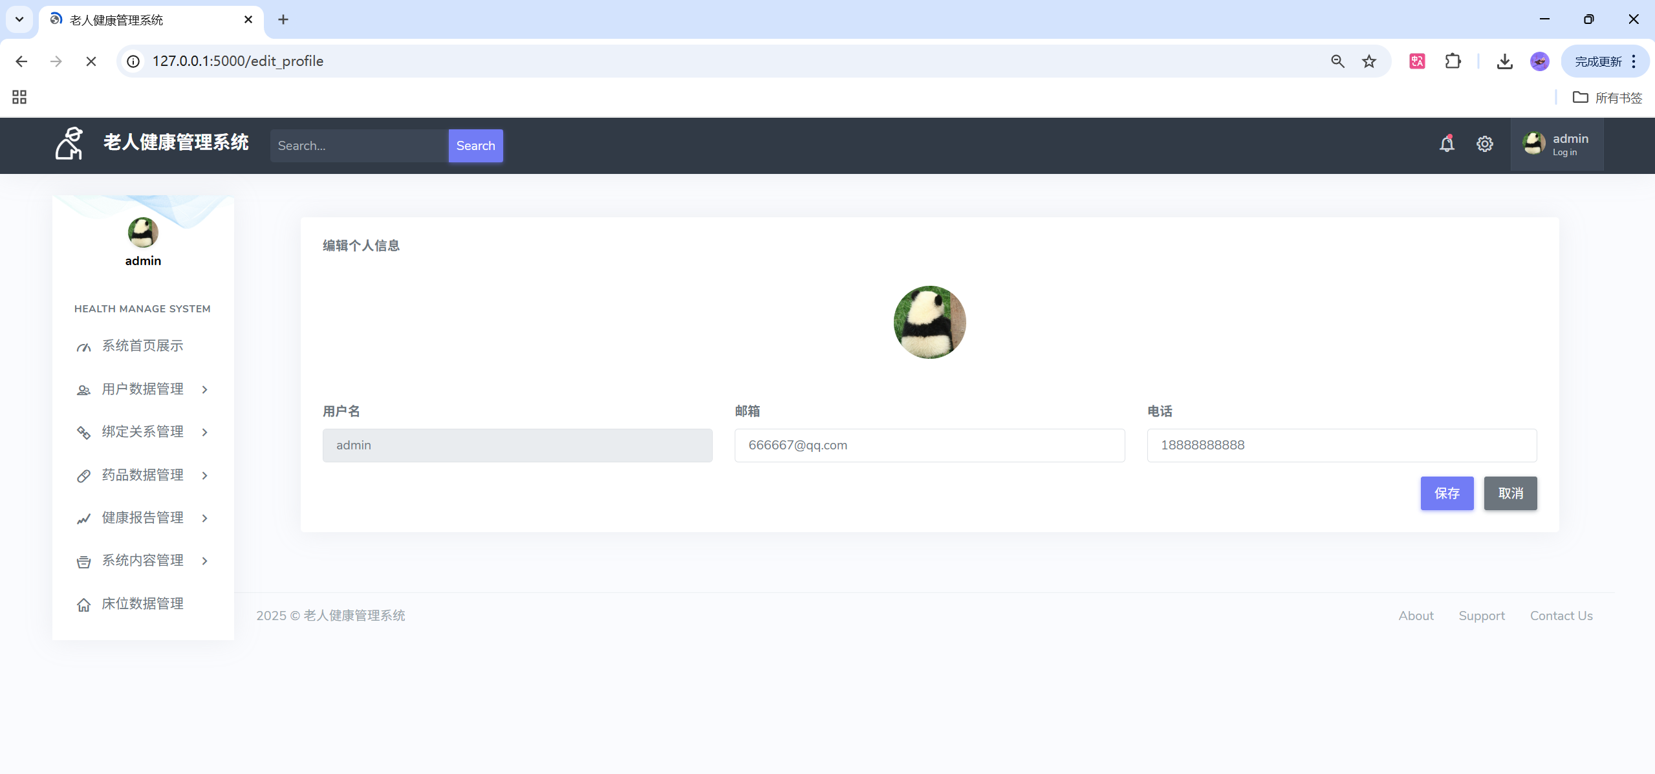Click the Contact Us footer link

click(1561, 616)
